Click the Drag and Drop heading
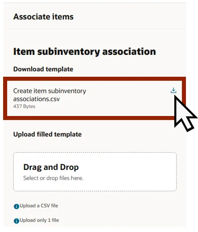The width and height of the screenshot is (198, 232). 51,167
